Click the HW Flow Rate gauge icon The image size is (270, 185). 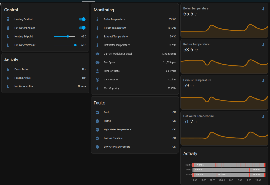tap(97, 71)
